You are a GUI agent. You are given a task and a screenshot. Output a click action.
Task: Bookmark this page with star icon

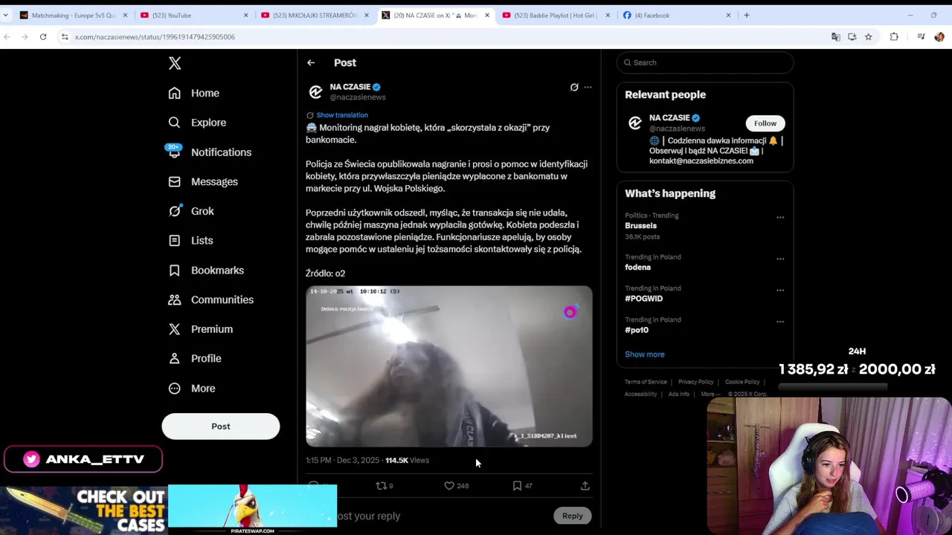868,36
